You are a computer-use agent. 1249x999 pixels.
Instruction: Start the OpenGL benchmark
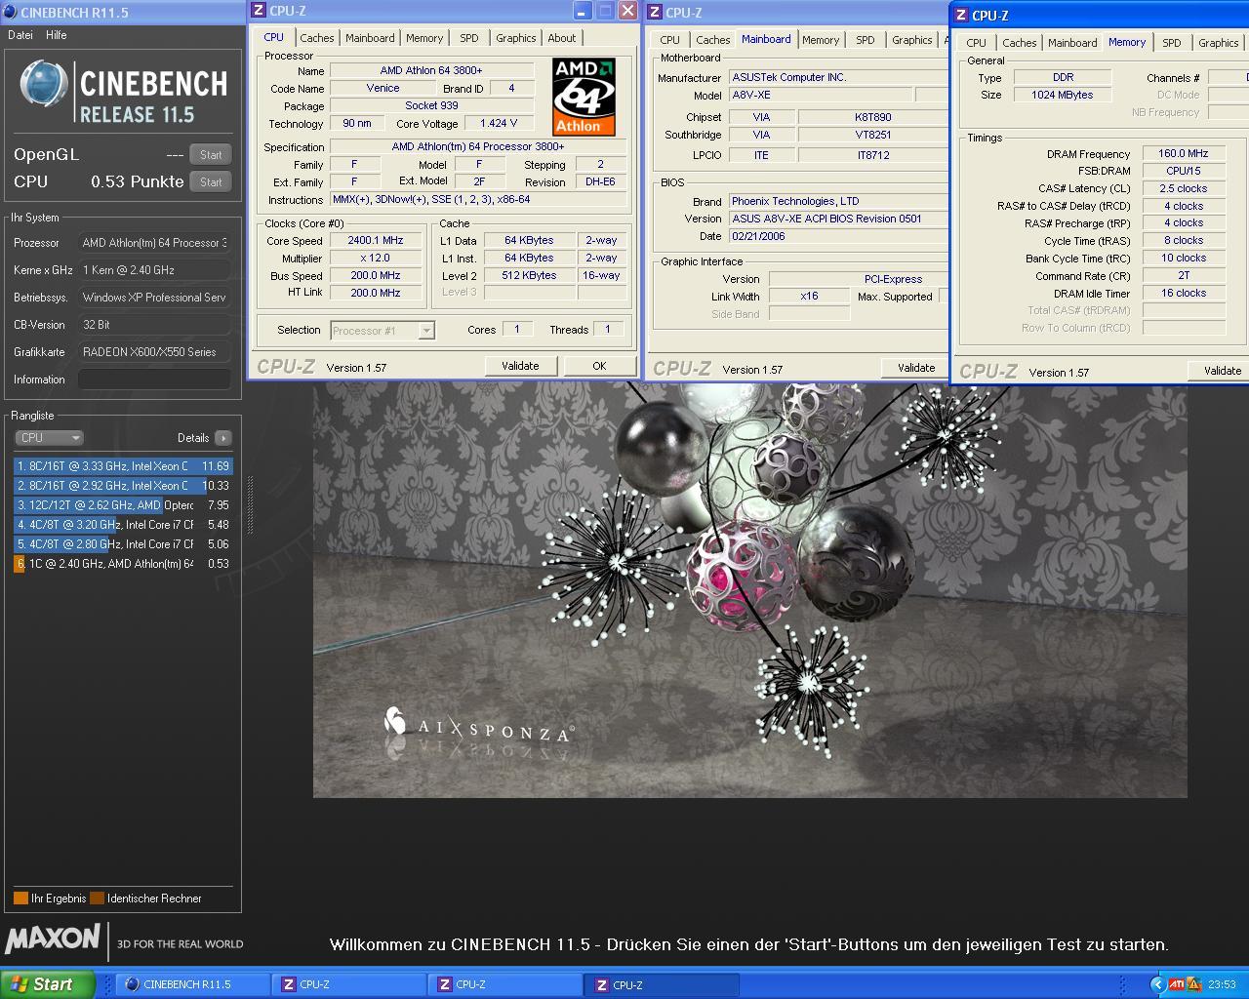211,155
